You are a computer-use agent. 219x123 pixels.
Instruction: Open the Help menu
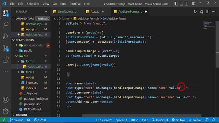(x=87, y=4)
